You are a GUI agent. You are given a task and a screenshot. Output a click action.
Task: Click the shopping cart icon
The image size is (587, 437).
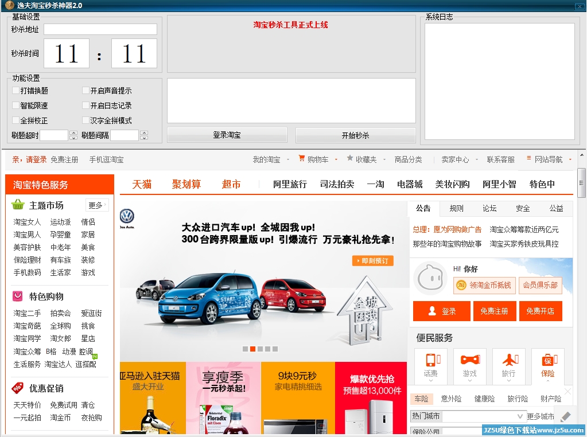click(301, 158)
